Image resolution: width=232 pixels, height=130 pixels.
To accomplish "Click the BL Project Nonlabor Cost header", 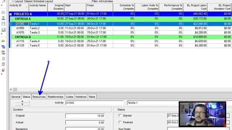I will 219,7.
